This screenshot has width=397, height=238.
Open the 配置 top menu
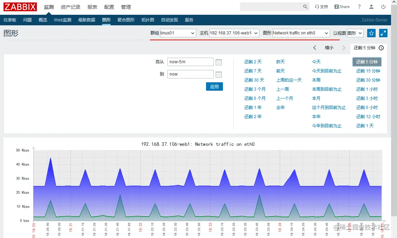(x=109, y=7)
